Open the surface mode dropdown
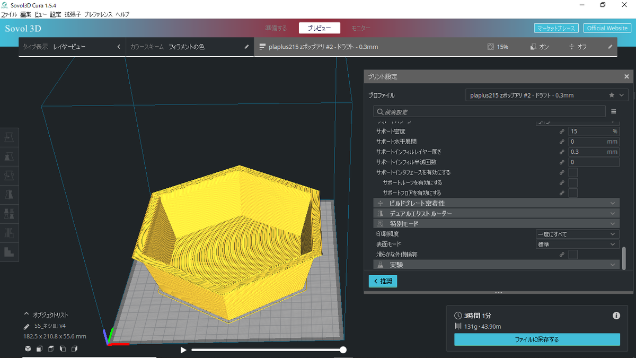The height and width of the screenshot is (358, 636). pos(577,245)
